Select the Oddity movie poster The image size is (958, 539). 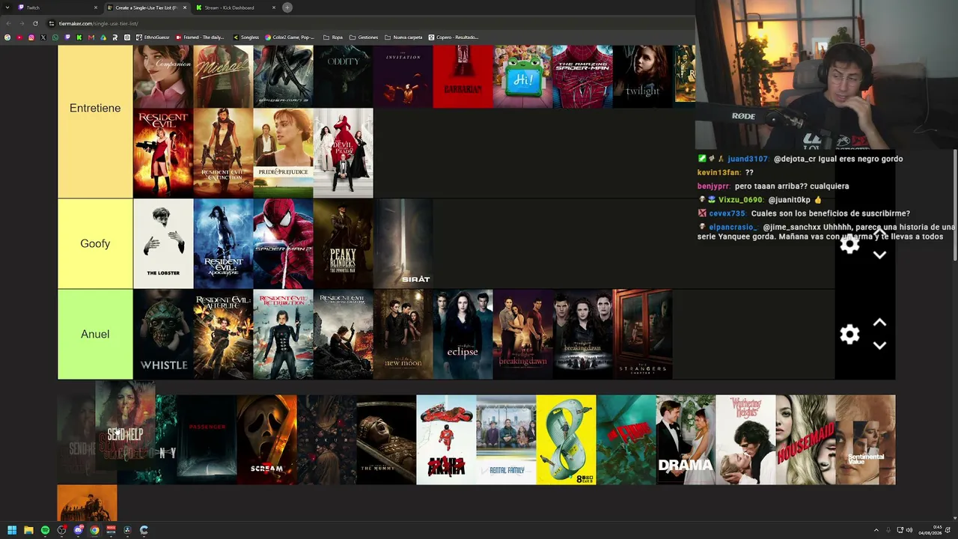[x=343, y=76]
